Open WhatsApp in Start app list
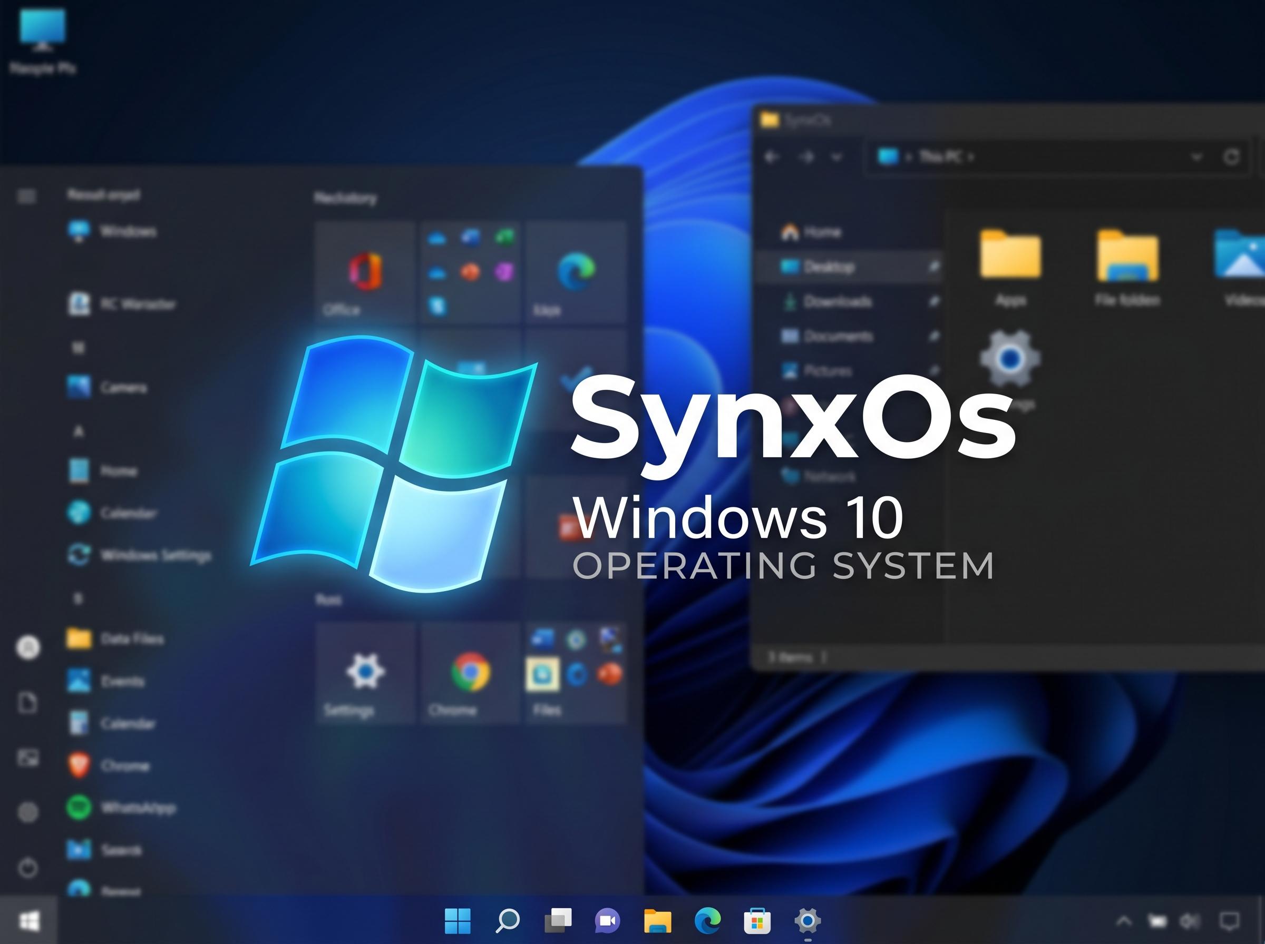This screenshot has height=944, width=1265. point(122,808)
